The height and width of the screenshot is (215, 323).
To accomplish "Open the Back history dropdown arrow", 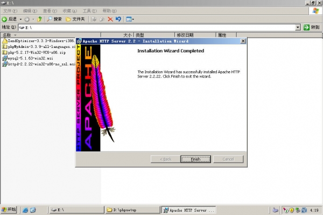I will click(20, 19).
